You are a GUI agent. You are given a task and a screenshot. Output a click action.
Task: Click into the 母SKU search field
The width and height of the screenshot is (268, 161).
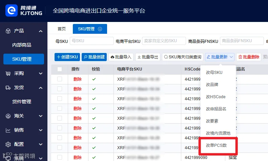[x=92, y=41]
